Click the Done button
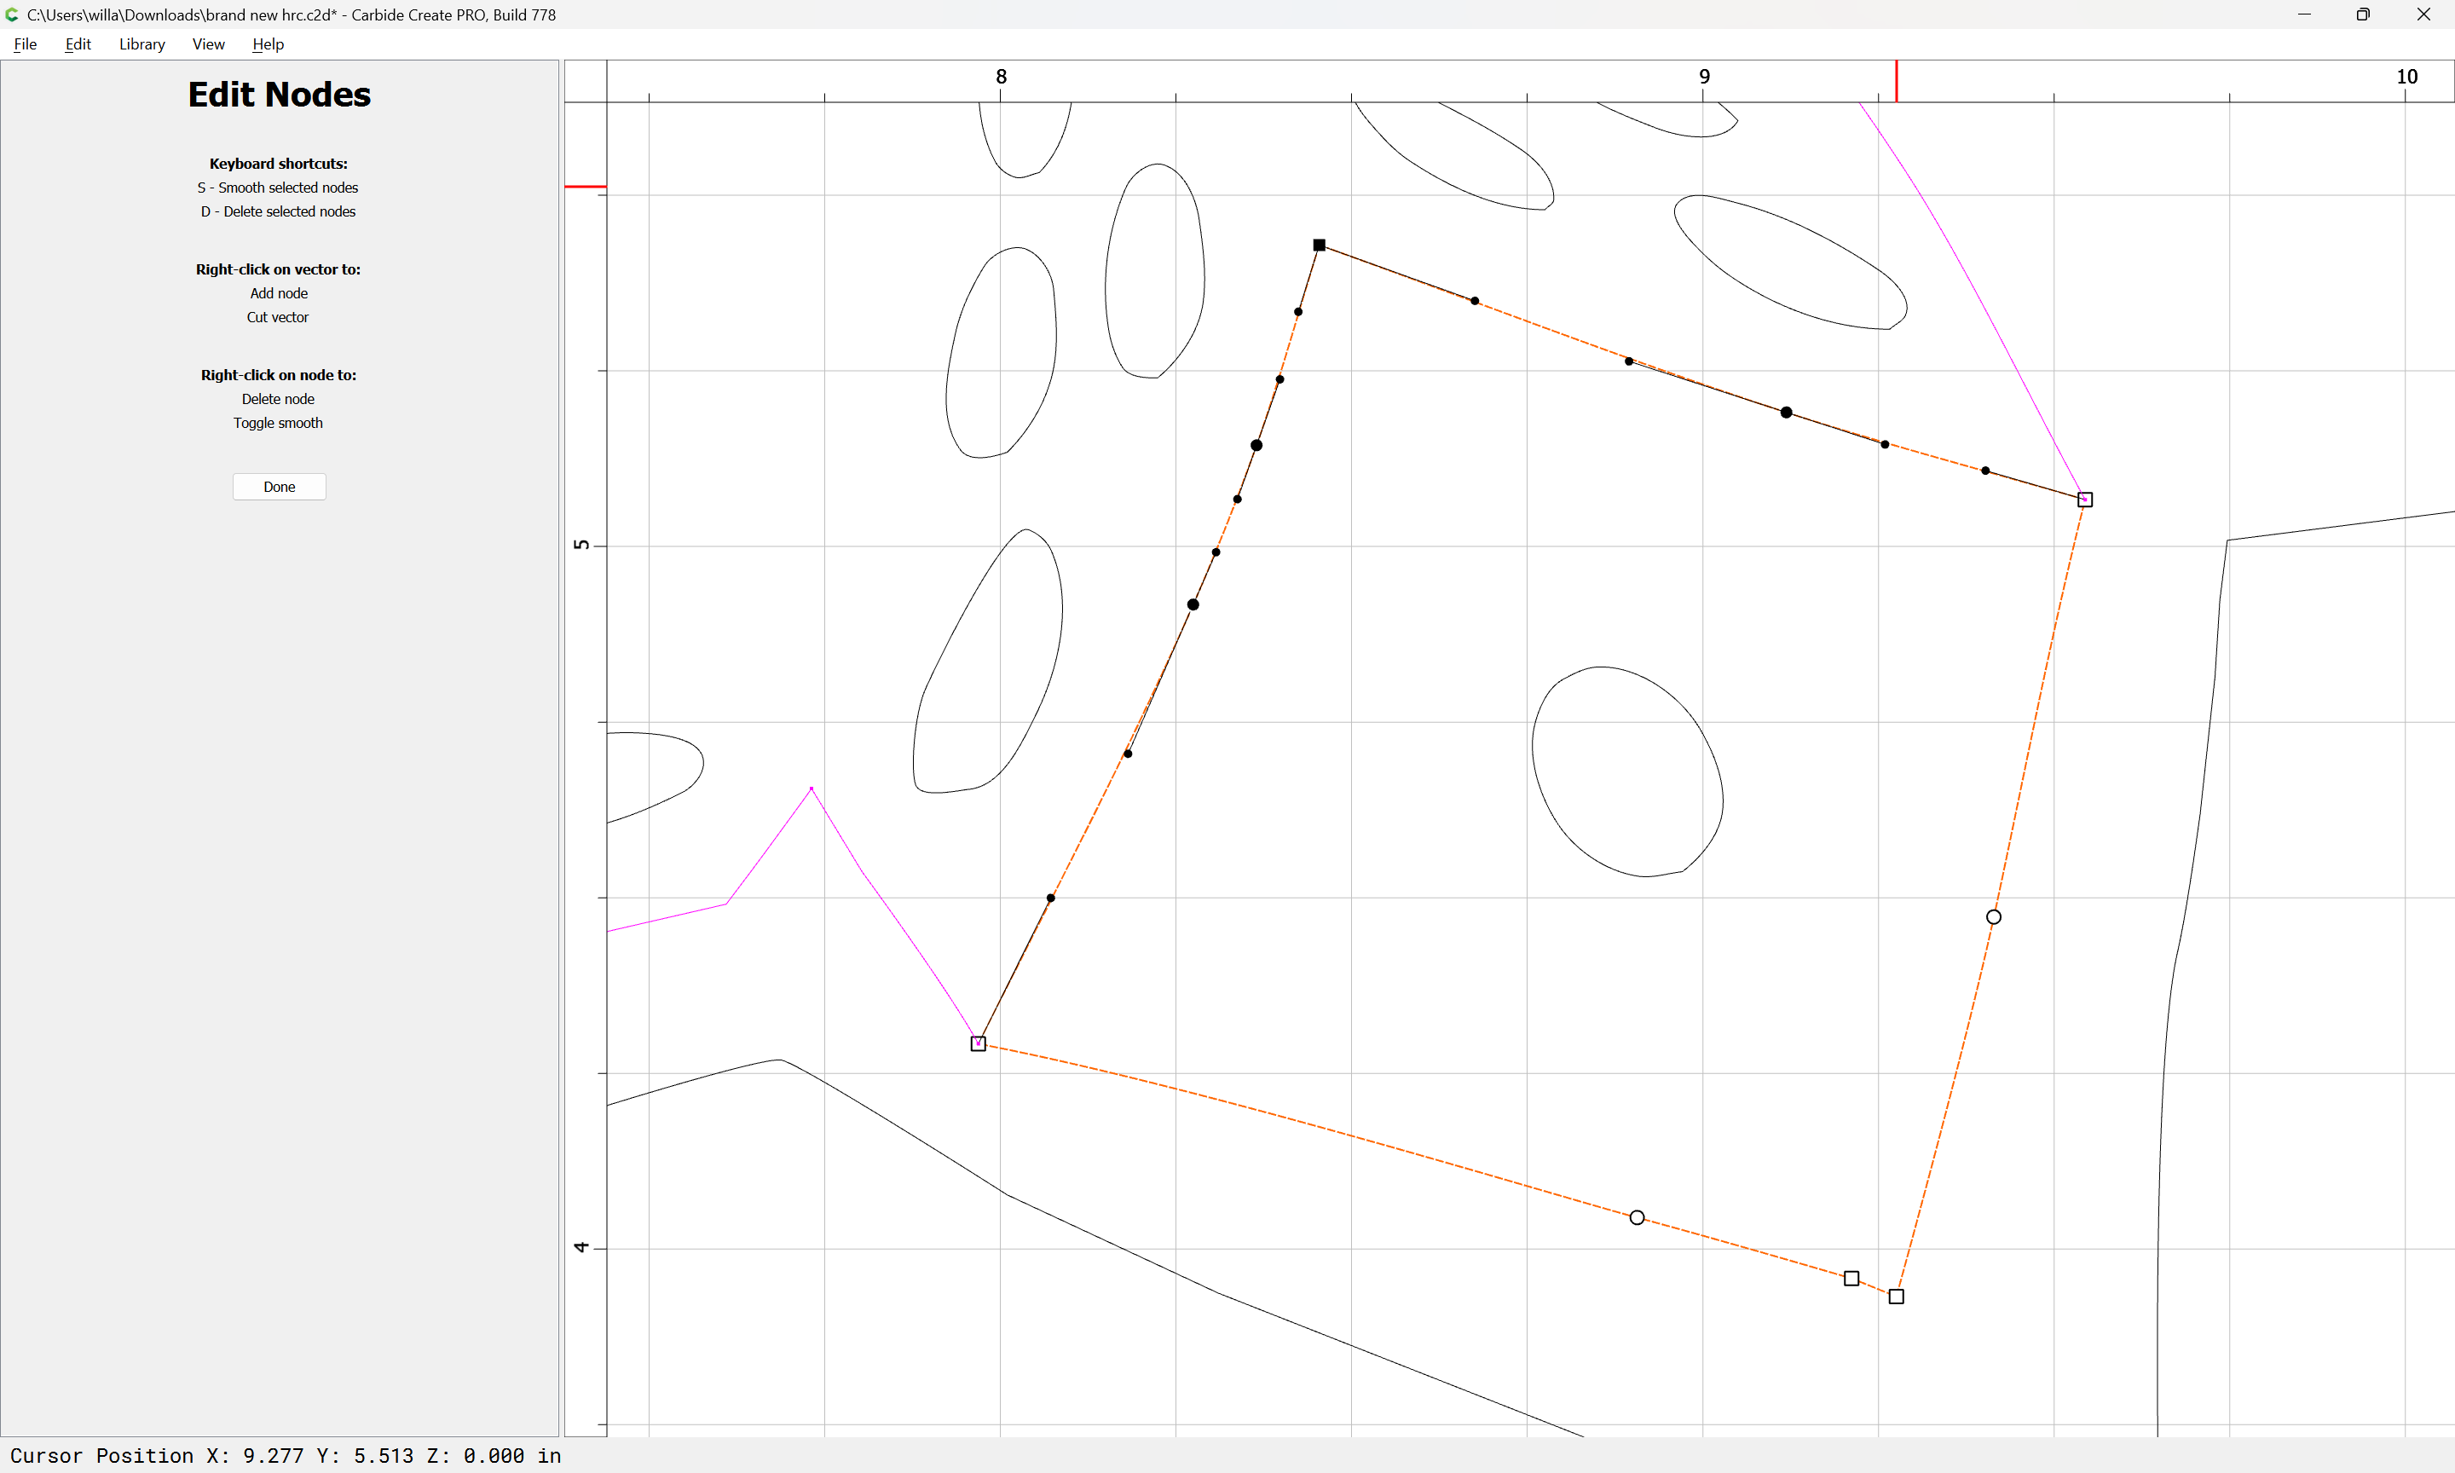Image resolution: width=2455 pixels, height=1473 pixels. 279,487
